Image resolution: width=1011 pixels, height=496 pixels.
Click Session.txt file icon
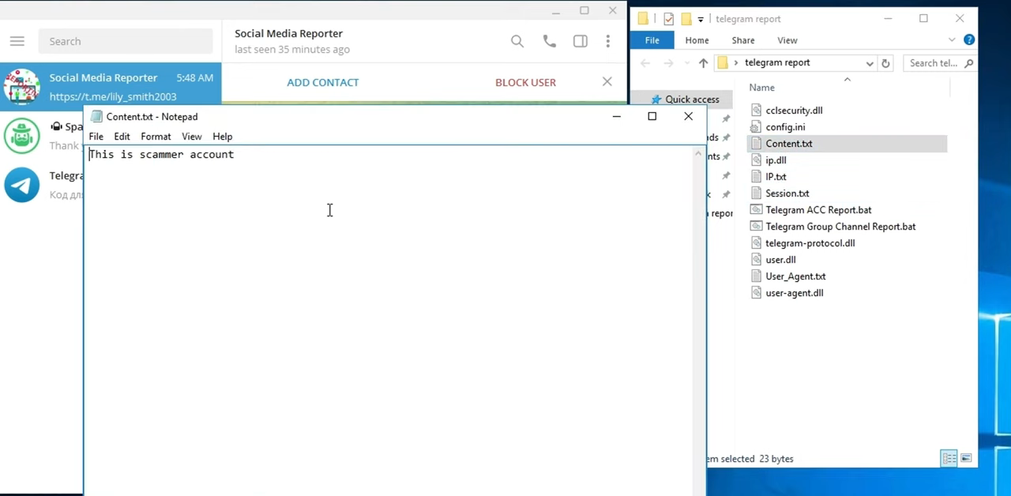pyautogui.click(x=756, y=194)
